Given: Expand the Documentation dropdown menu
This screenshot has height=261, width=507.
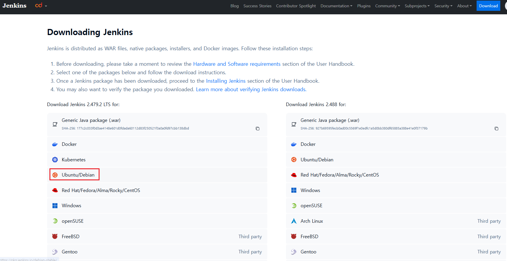Looking at the screenshot, I should [336, 6].
